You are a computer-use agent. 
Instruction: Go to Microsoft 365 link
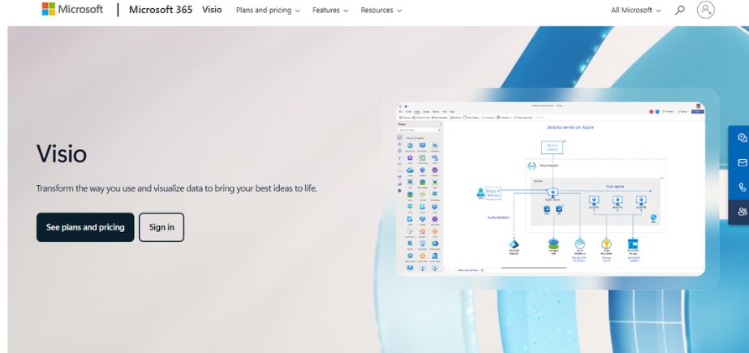click(x=161, y=10)
